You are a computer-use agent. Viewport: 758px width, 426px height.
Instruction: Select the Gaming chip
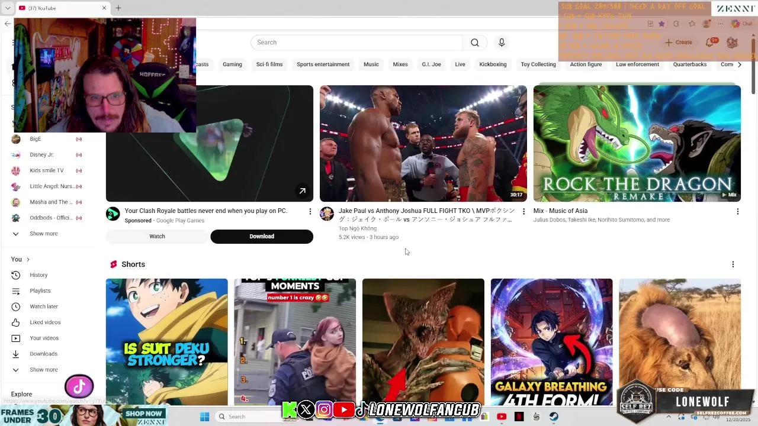pos(232,64)
